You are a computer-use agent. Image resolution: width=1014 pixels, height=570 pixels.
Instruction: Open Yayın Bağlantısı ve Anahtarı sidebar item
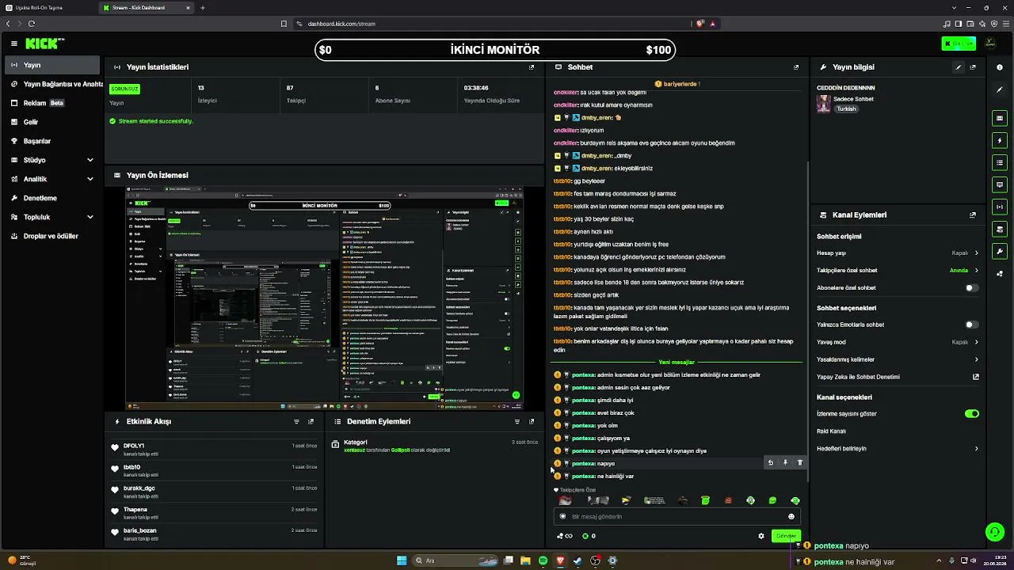point(52,84)
